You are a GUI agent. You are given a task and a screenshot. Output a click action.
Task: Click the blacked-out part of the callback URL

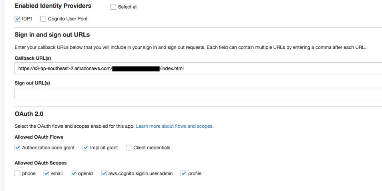[x=136, y=69]
